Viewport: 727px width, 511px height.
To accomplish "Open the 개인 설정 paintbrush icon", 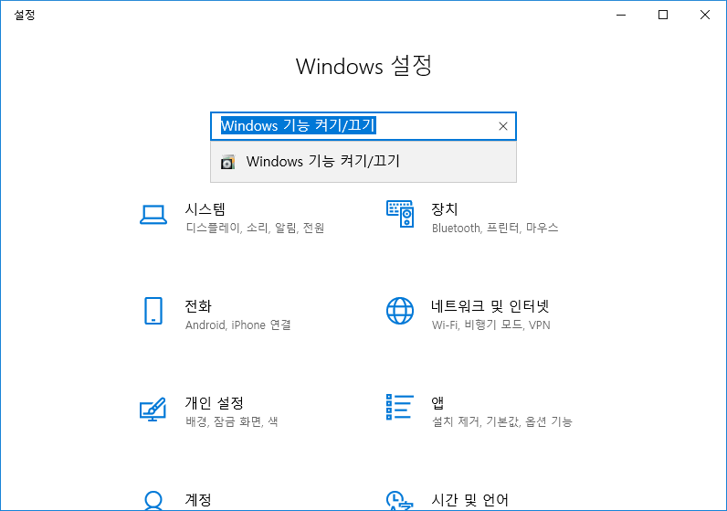I will point(153,409).
